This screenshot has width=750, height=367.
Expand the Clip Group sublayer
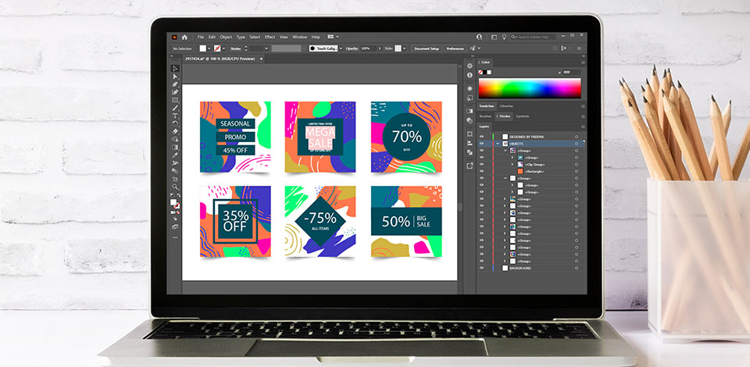click(x=512, y=165)
